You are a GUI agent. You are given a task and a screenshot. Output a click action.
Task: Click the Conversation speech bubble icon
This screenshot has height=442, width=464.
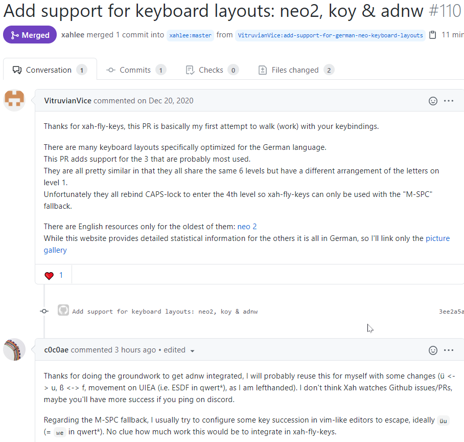17,70
